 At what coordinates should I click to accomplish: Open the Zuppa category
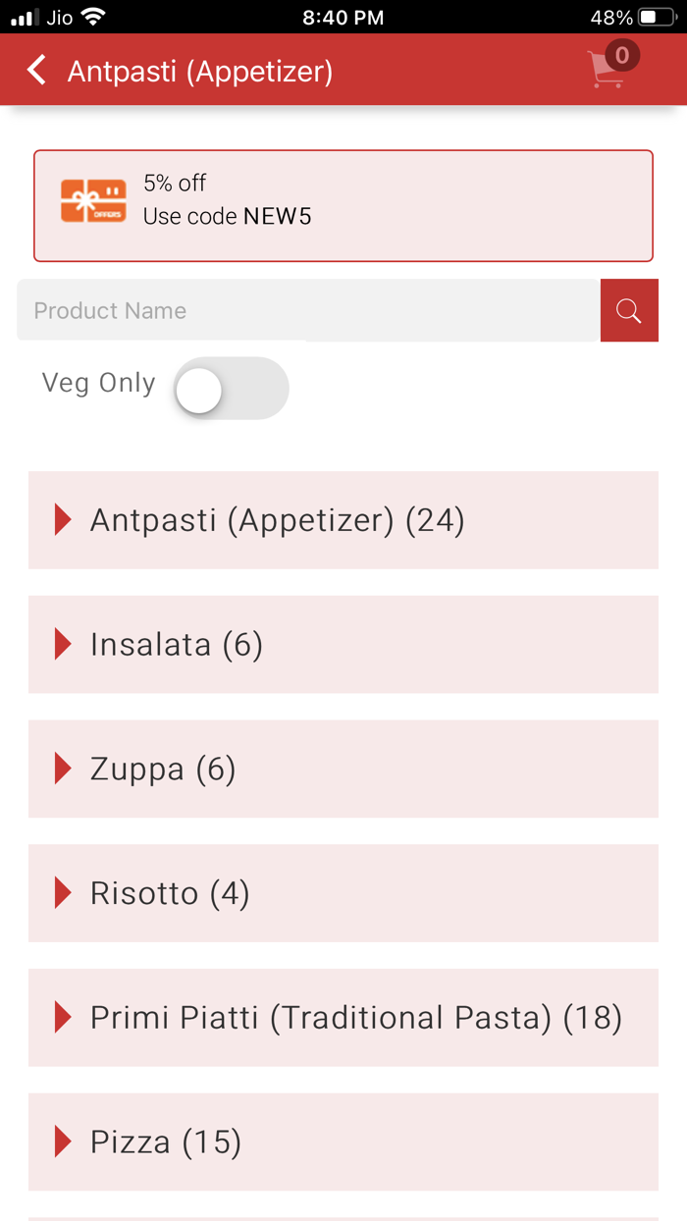pyautogui.click(x=343, y=769)
